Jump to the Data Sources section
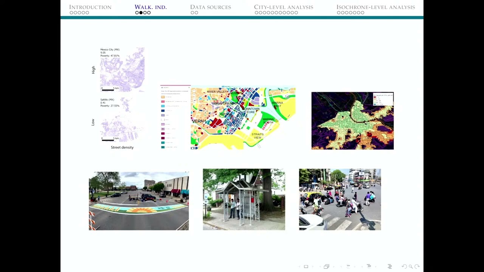 point(210,7)
